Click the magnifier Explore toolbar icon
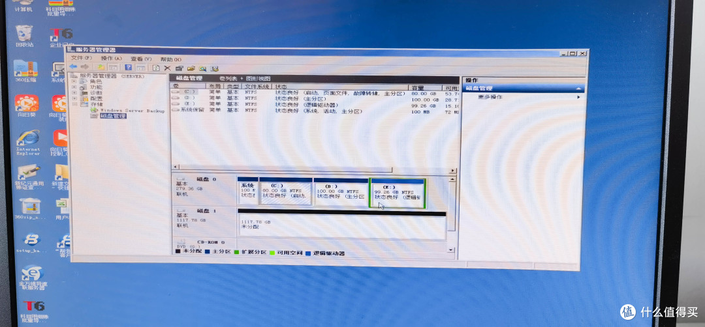 (203, 68)
